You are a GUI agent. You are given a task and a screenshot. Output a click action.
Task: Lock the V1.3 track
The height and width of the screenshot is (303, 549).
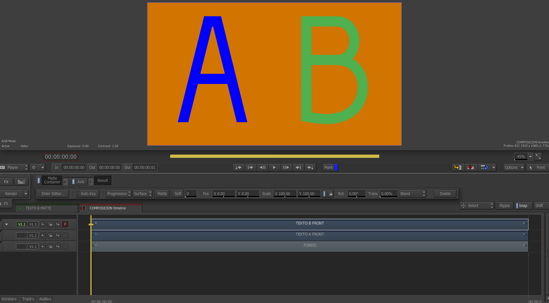click(50, 224)
